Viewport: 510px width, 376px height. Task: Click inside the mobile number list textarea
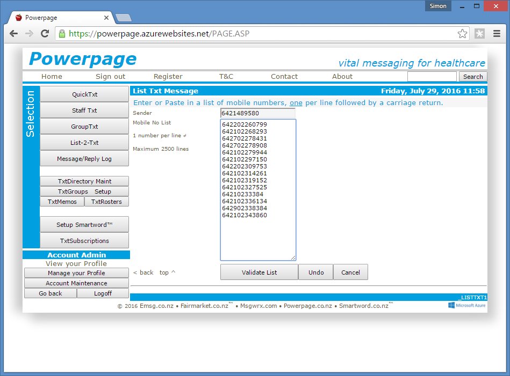tap(257, 236)
